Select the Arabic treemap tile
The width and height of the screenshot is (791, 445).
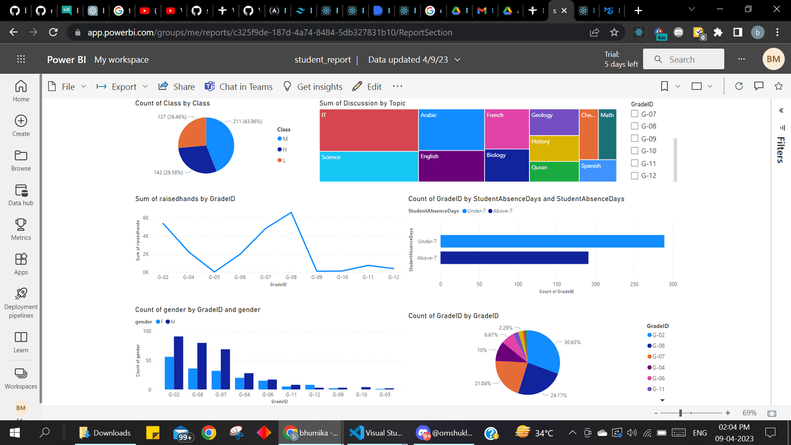452,129
